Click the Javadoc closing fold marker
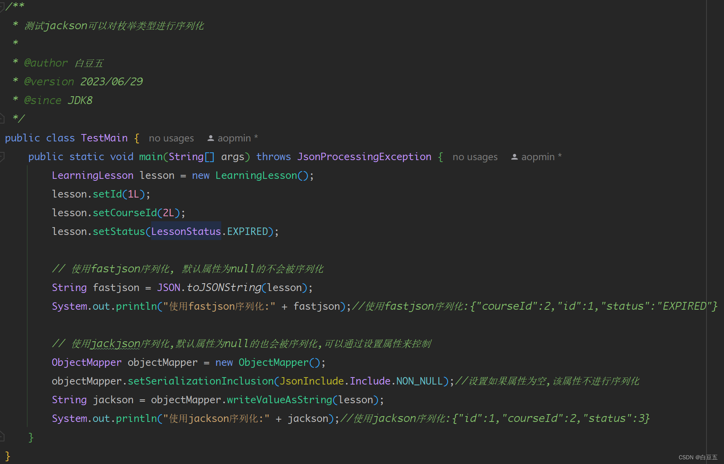The width and height of the screenshot is (724, 464). [x=2, y=118]
